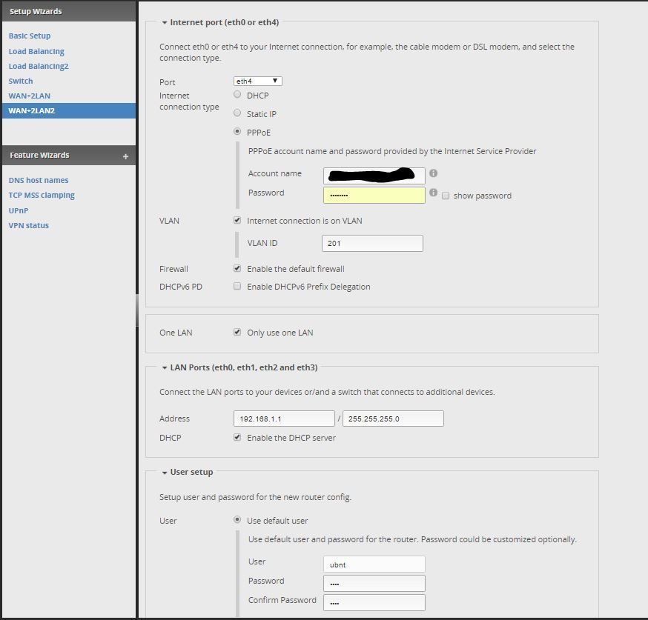Open the Port eth4 dropdown
This screenshot has width=648, height=620.
coord(257,81)
